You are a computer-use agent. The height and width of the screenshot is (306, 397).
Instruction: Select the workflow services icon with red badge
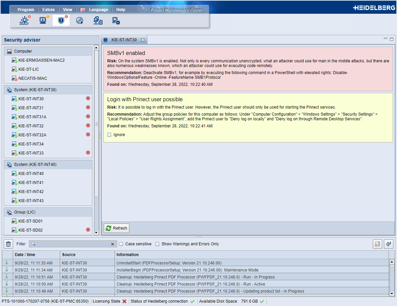(24, 20)
